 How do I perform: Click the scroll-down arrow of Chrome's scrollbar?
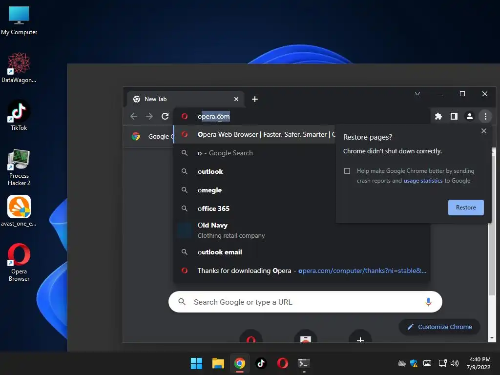click(492, 338)
